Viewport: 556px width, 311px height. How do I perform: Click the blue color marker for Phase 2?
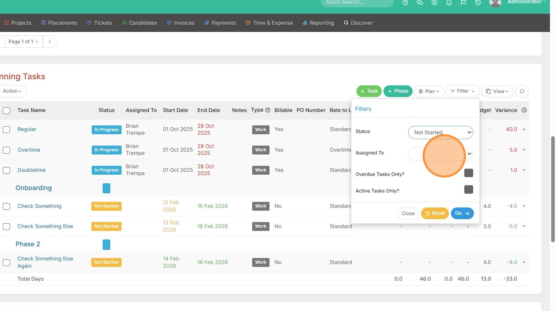(x=106, y=245)
